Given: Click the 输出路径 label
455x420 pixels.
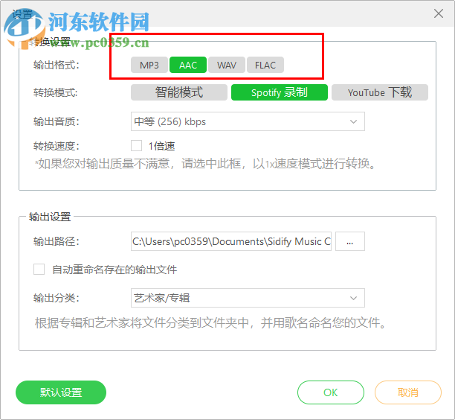Looking at the screenshot, I should click(57, 241).
